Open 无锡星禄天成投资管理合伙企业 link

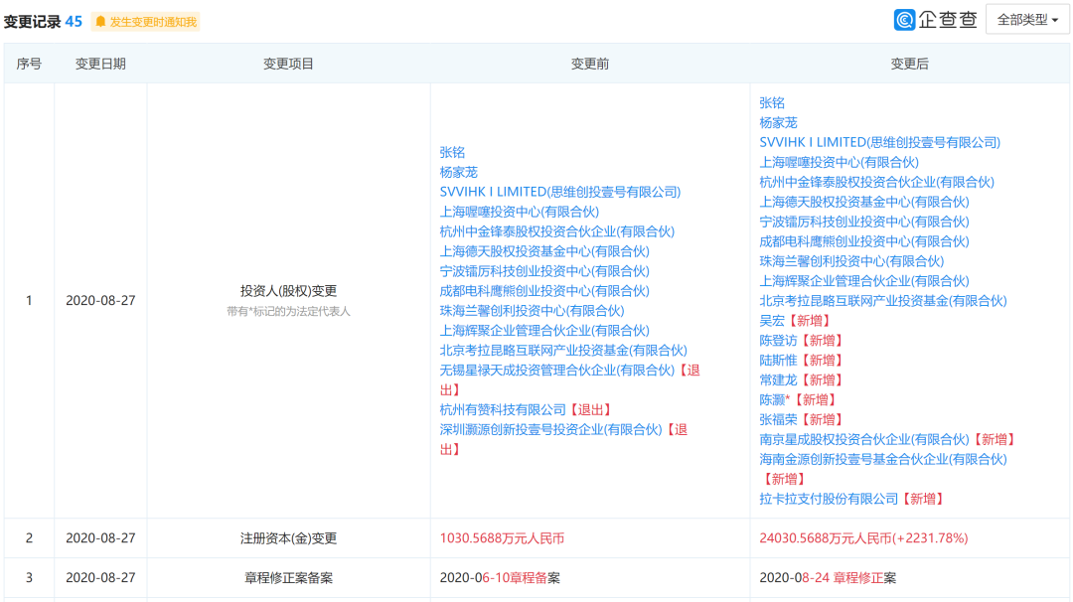coord(557,371)
